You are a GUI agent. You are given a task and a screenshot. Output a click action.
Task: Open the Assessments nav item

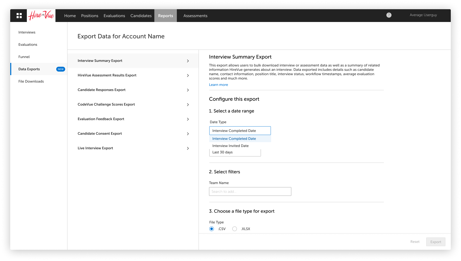point(195,16)
